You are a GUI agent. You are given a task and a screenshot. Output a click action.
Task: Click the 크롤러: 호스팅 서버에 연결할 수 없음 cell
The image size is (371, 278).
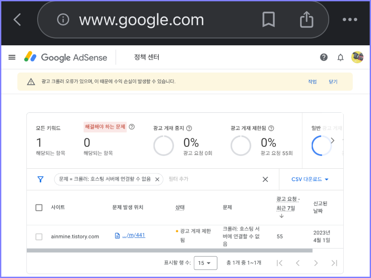tap(241, 236)
